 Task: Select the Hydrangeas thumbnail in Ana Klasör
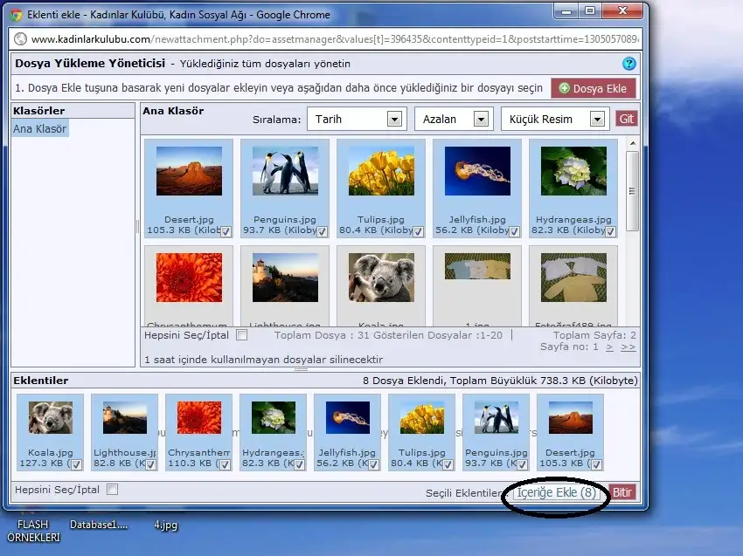coord(573,171)
